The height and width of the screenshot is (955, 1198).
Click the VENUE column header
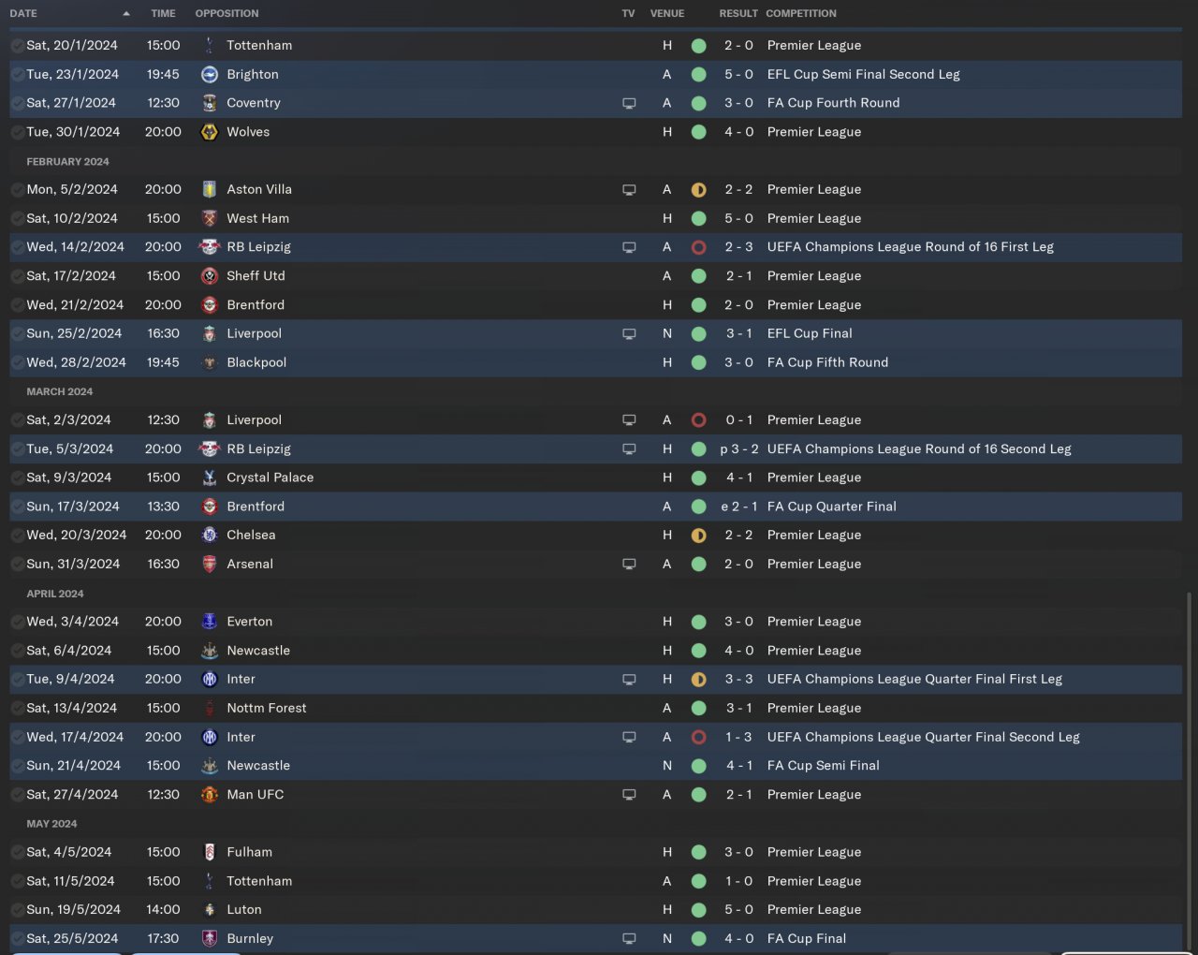click(666, 13)
